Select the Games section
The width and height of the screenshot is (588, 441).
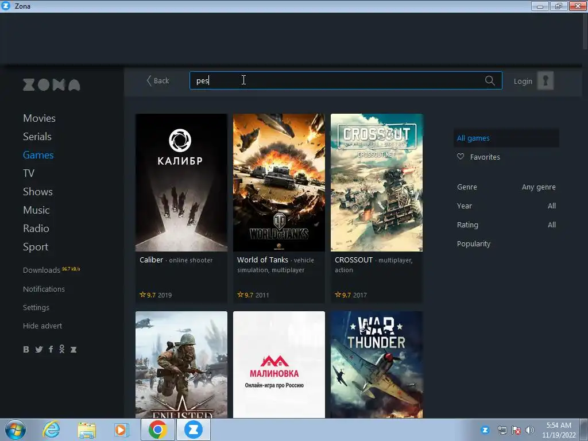point(38,155)
